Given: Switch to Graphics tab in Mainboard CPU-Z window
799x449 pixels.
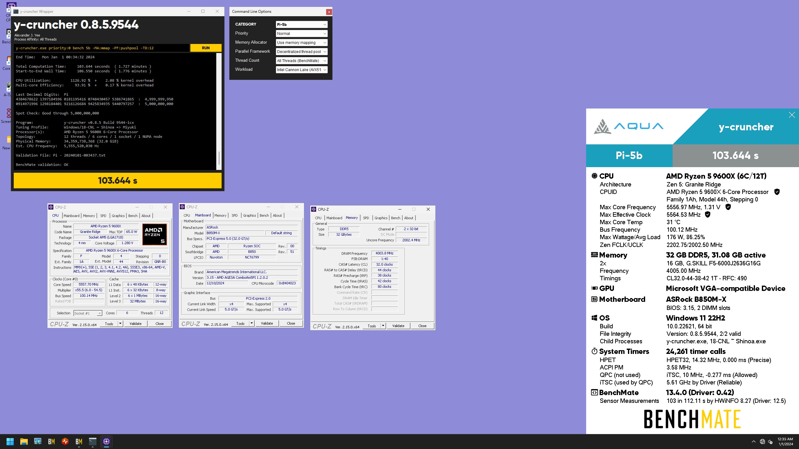Looking at the screenshot, I should [x=249, y=215].
